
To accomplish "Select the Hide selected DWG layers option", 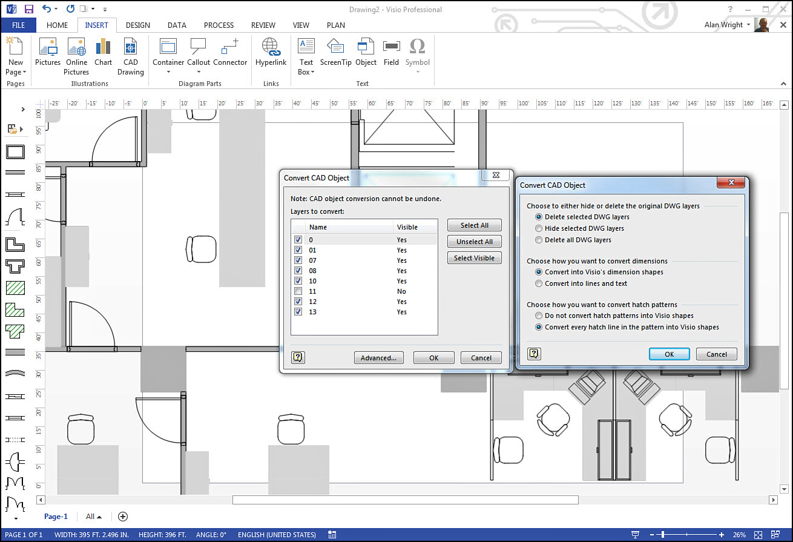I will pos(539,228).
